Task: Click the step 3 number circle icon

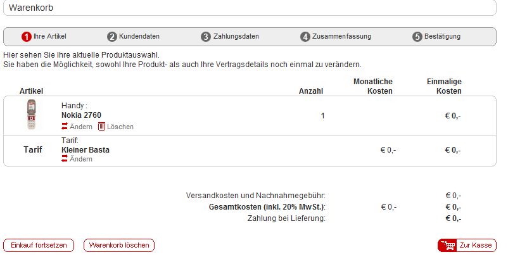Action: [x=206, y=37]
